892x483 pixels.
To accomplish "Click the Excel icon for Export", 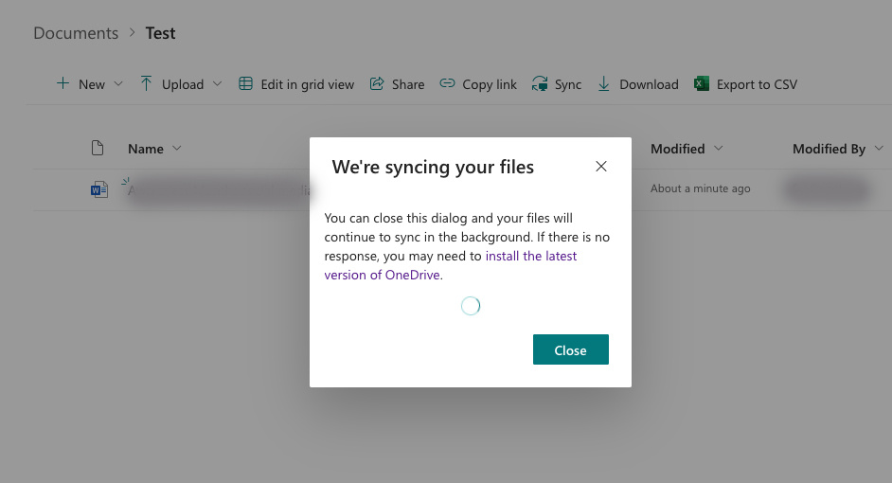I will coord(702,83).
